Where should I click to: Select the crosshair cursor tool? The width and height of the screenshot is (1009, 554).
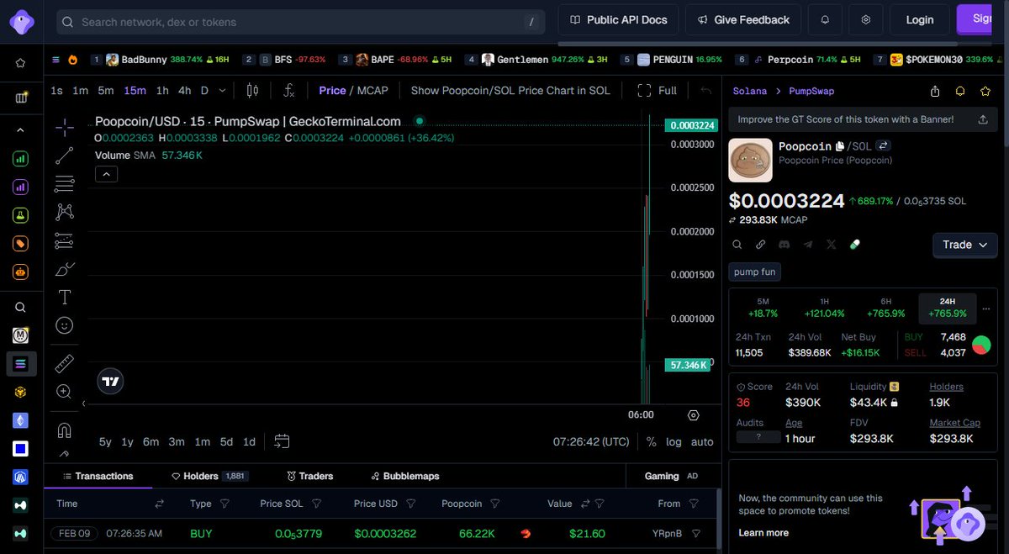pyautogui.click(x=65, y=128)
